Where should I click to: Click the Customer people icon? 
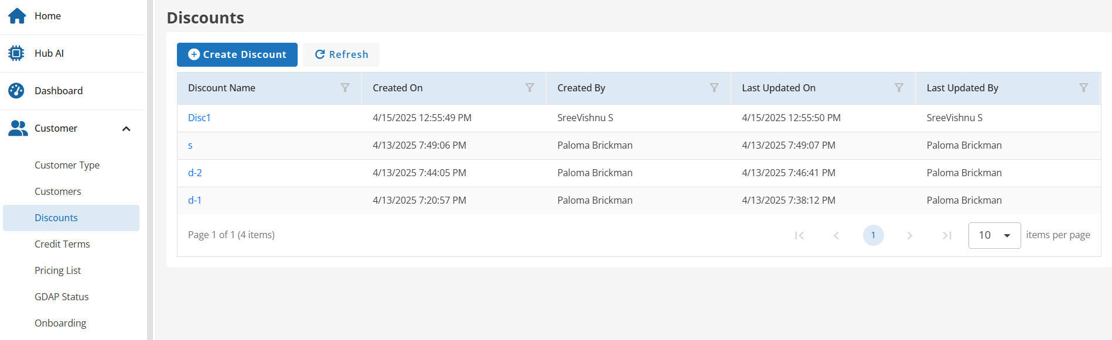pos(18,128)
